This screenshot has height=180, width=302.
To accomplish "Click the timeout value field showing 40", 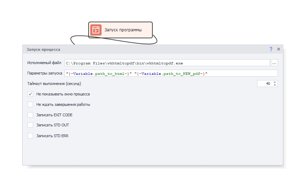I will 264,84.
